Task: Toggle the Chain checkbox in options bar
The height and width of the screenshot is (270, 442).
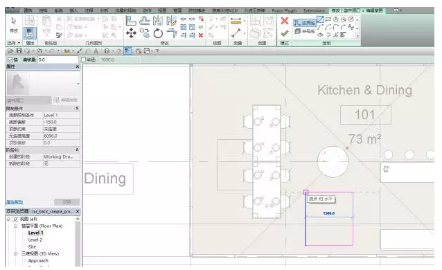Action: (x=10, y=60)
